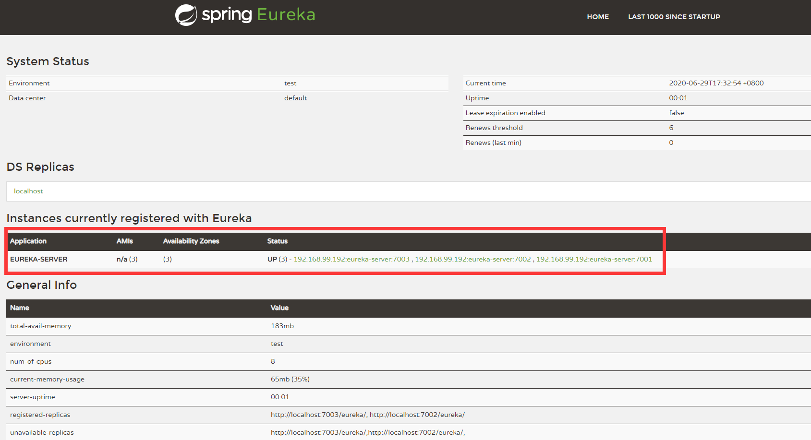Viewport: 811px width, 440px height.
Task: Select the timestamp 2020-06-29T17:32:54 +0800
Action: pyautogui.click(x=716, y=83)
